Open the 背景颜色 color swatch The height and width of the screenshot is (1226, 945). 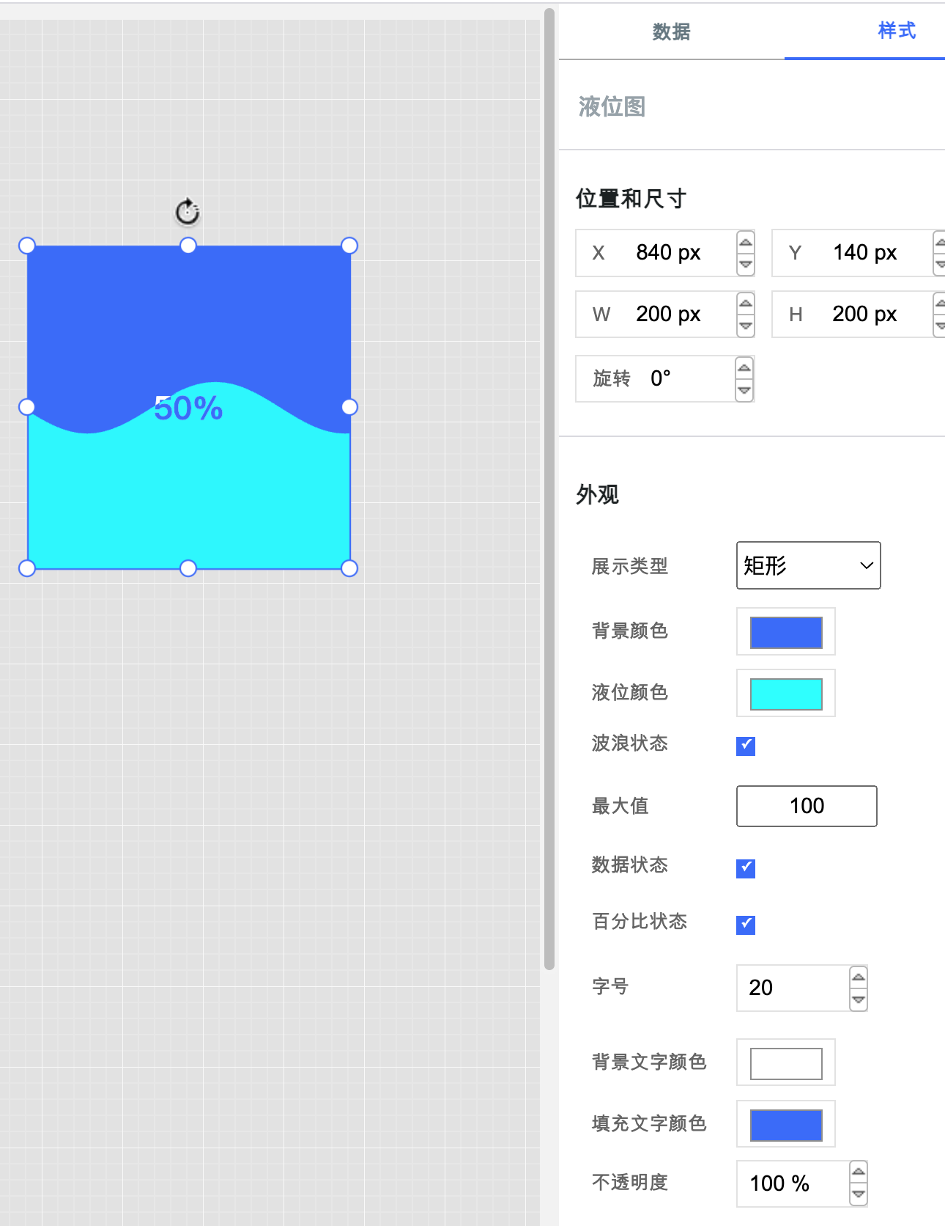tap(786, 632)
